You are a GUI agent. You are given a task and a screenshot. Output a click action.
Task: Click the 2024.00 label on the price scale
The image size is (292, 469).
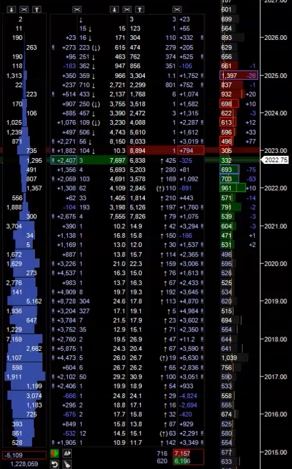[276, 113]
